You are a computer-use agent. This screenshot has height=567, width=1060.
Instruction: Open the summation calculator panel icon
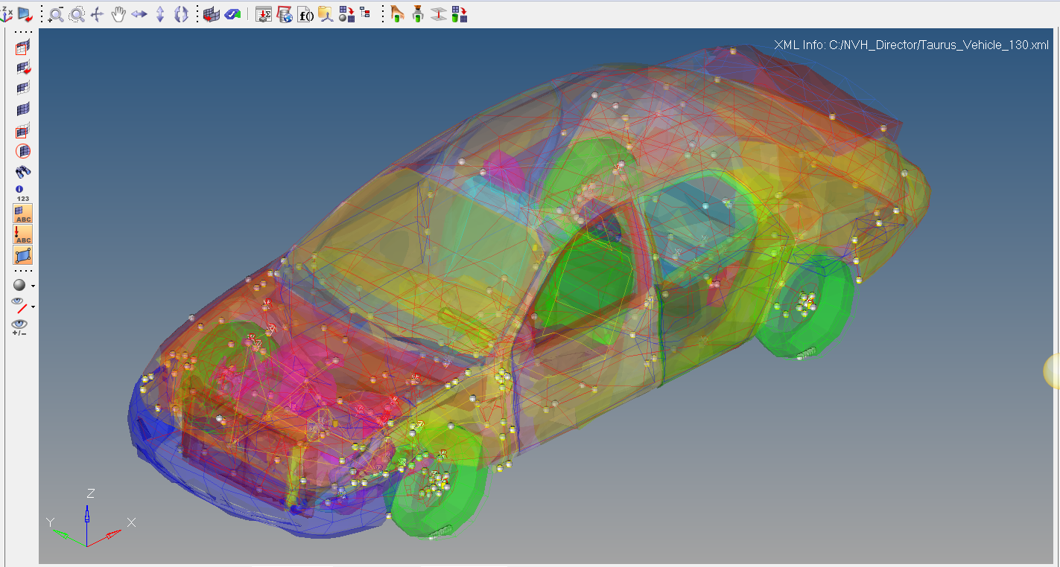[x=264, y=14]
